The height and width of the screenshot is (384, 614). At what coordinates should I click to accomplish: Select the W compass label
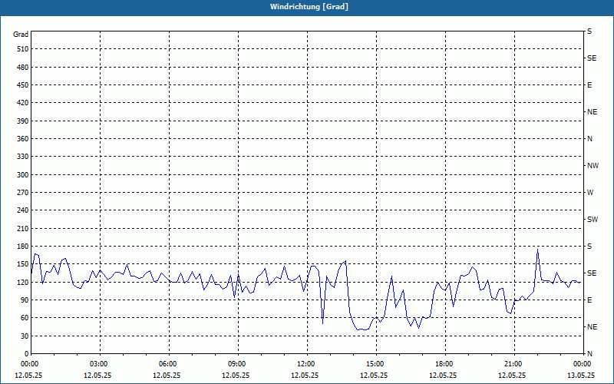pyautogui.click(x=590, y=193)
